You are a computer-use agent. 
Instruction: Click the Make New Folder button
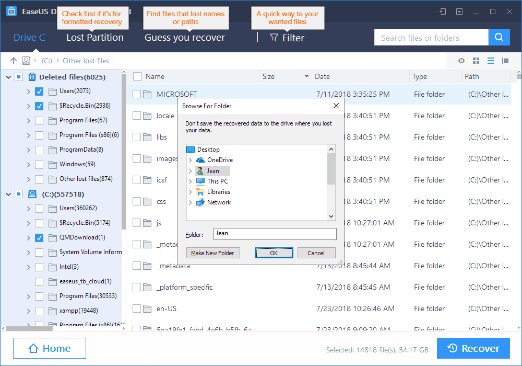pyautogui.click(x=212, y=253)
